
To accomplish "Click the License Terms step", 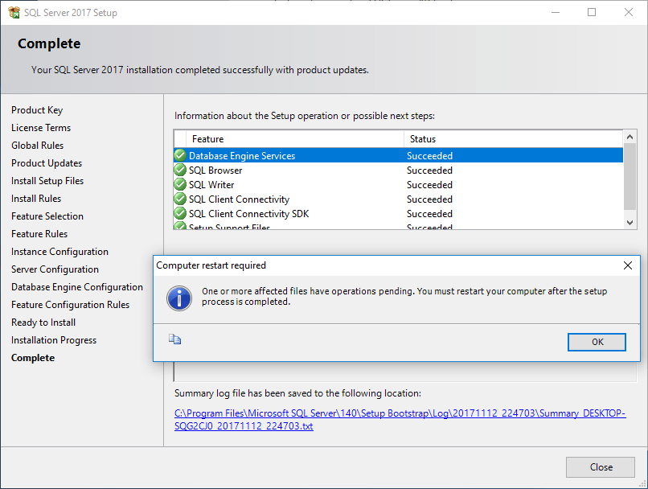I will coord(41,128).
